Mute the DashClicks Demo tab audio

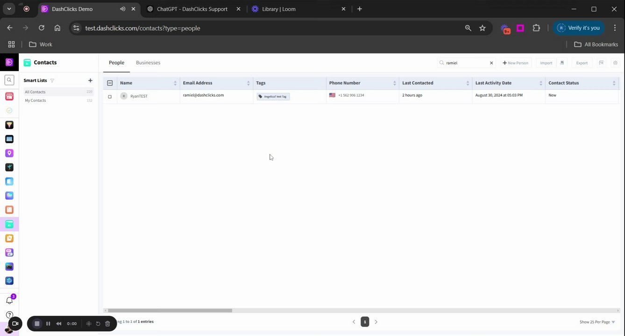point(122,9)
